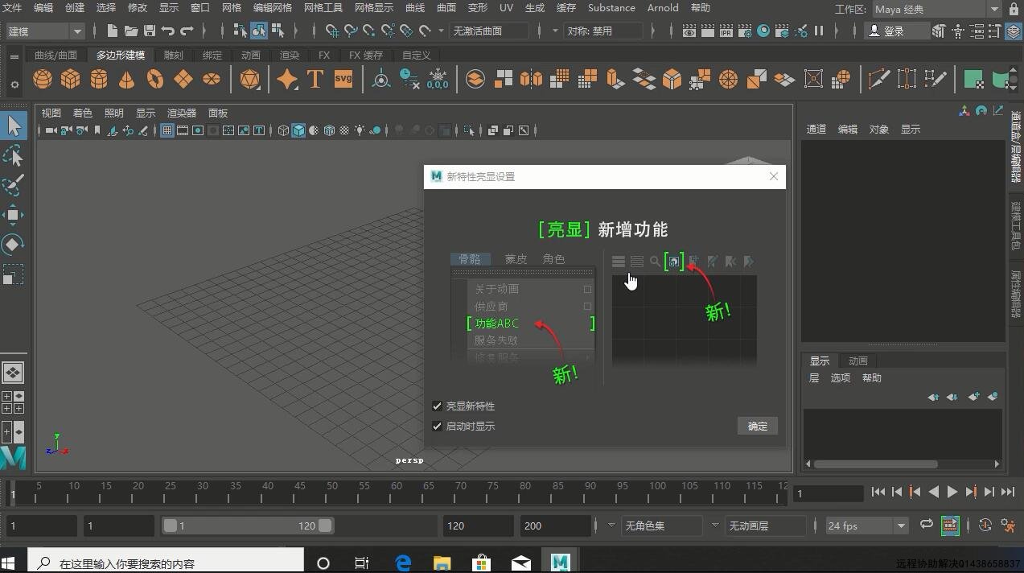Click the undo arrow icon
The image size is (1024, 573).
(167, 31)
